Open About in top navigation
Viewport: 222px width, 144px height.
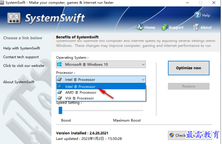pyautogui.click(x=206, y=27)
